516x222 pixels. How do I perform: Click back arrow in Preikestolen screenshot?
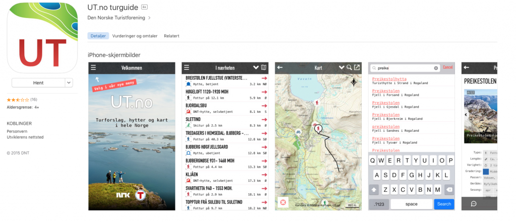466,67
